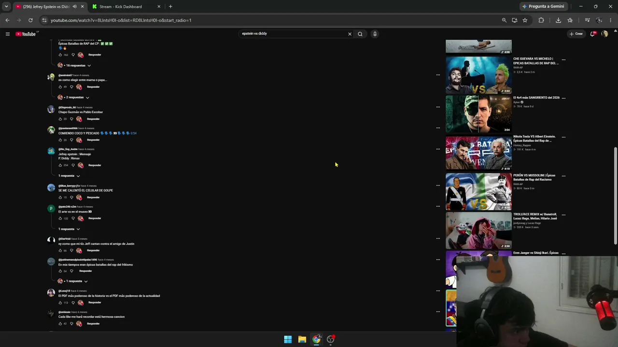
Task: Open more options for 'El 4x4 más SANGRIENTO' video
Action: click(563, 98)
